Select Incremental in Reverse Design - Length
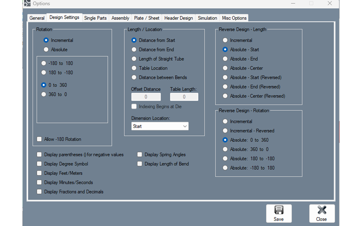362x226 pixels. [237, 40]
